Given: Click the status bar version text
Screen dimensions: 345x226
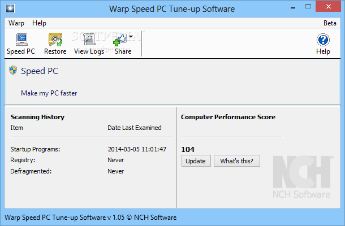Looking at the screenshot, I should [90, 218].
